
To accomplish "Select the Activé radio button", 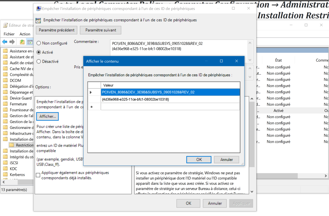I will [x=38, y=52].
